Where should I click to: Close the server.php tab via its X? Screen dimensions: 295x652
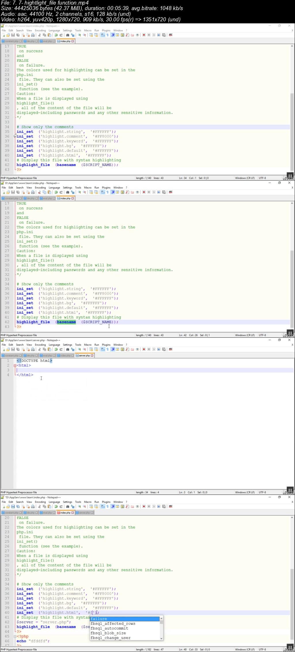tap(92, 356)
